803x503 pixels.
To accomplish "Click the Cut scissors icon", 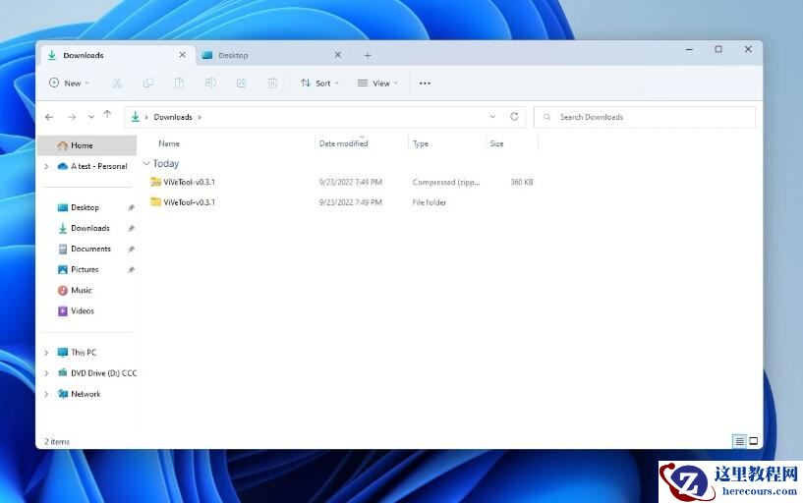I will click(x=117, y=83).
